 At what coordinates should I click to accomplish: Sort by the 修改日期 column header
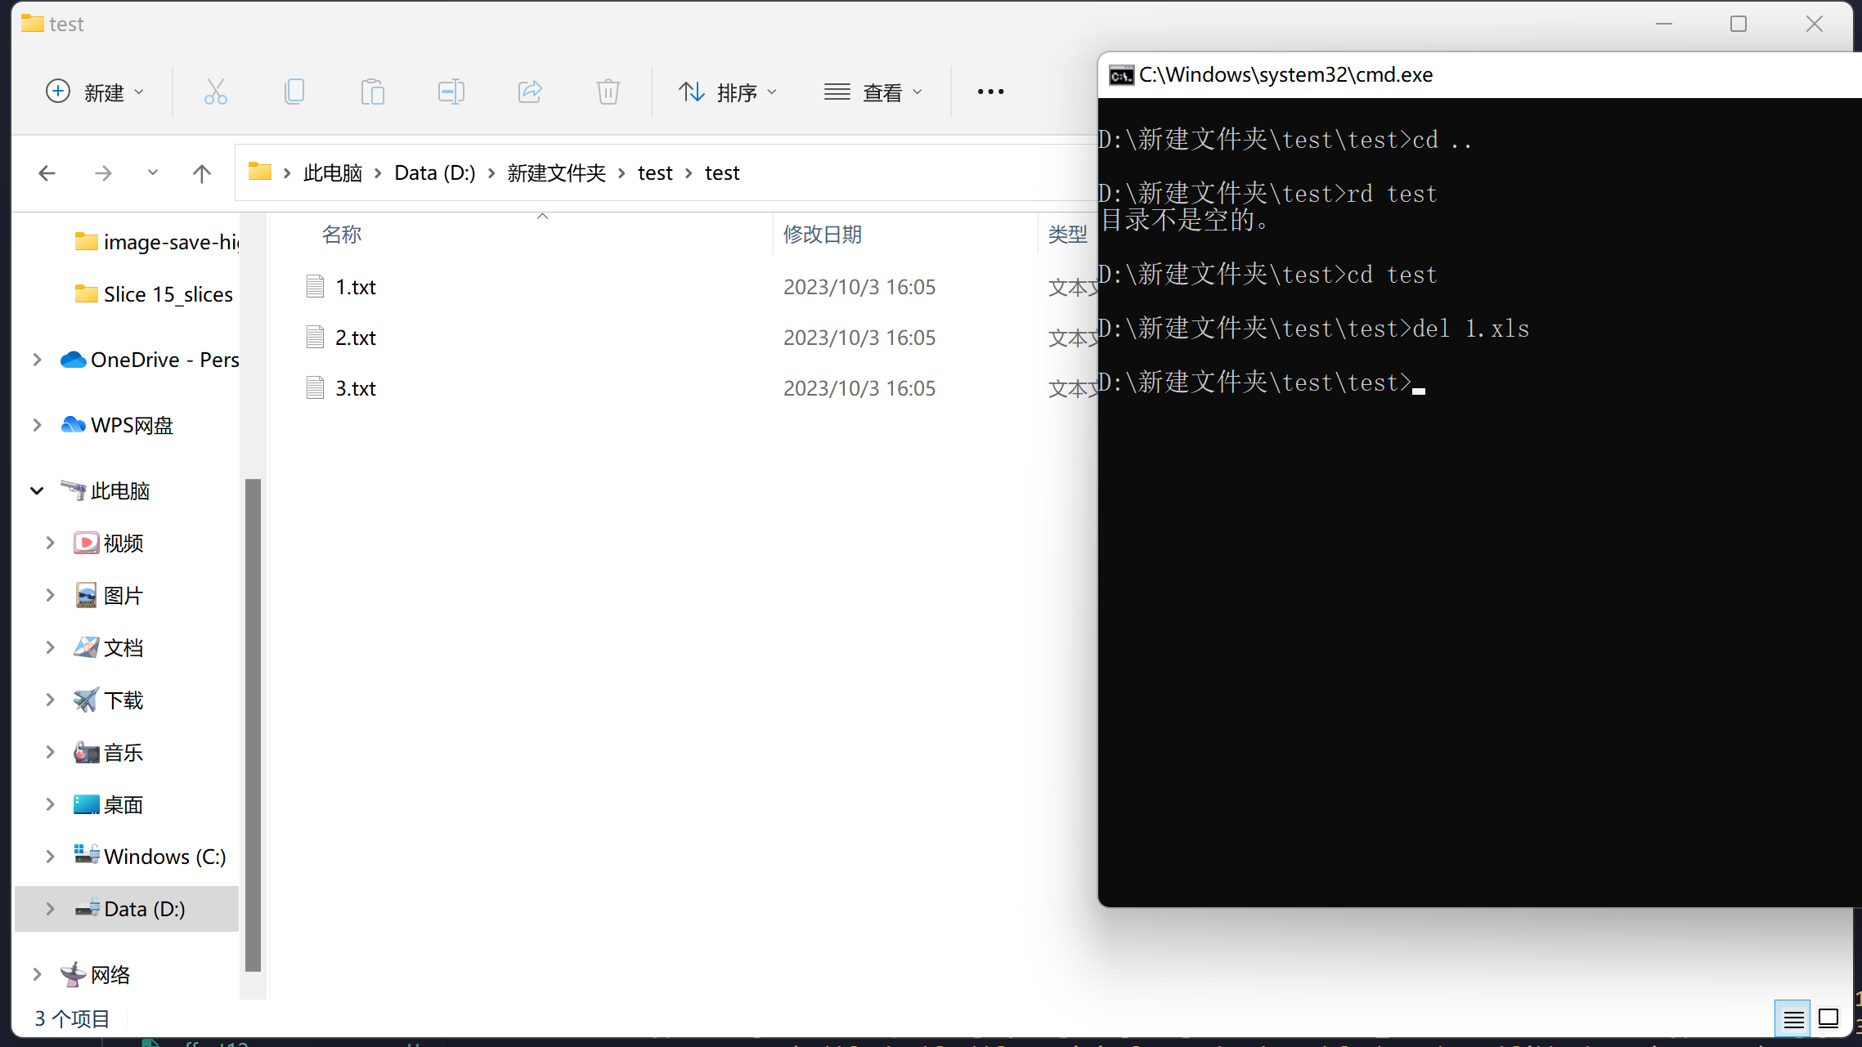[x=823, y=235]
